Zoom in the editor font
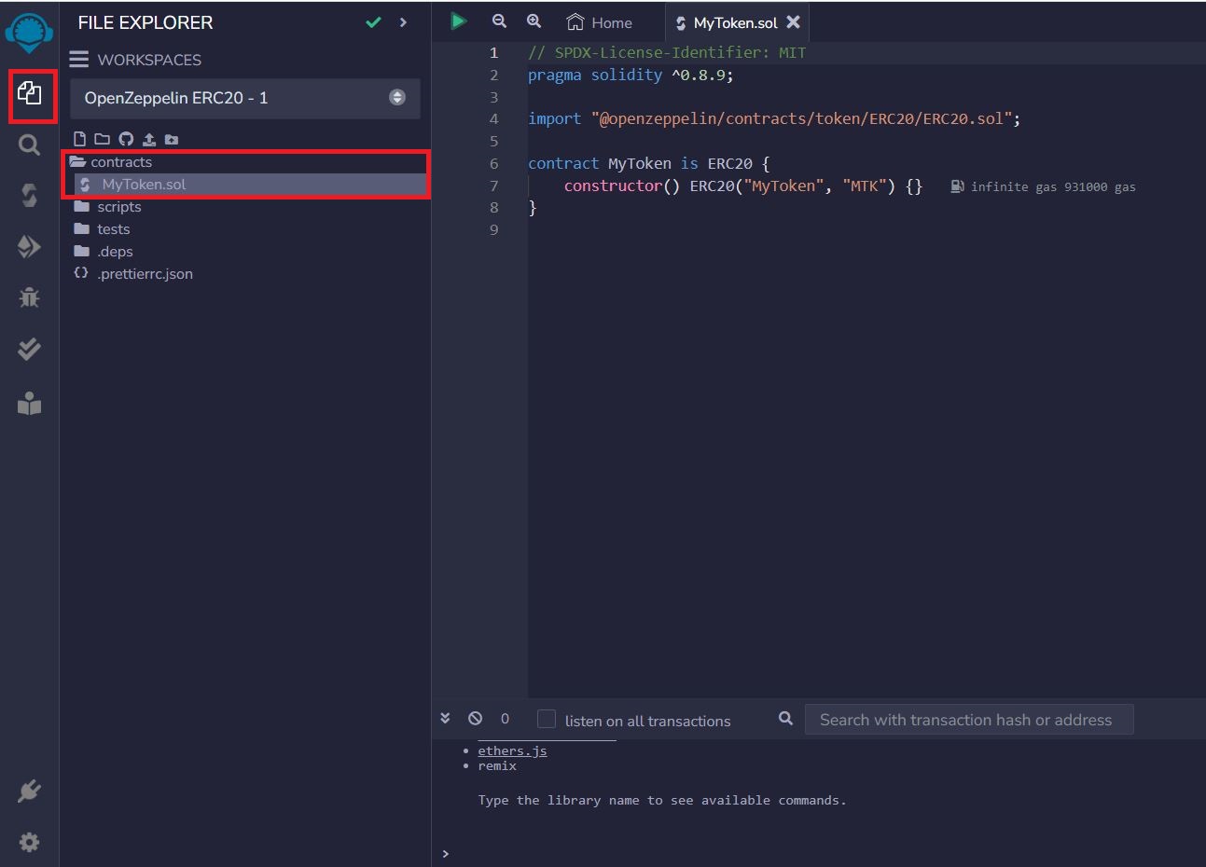Viewport: 1206px width, 867px height. tap(534, 21)
